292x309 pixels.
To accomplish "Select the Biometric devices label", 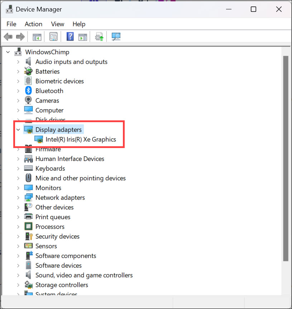I will point(59,81).
